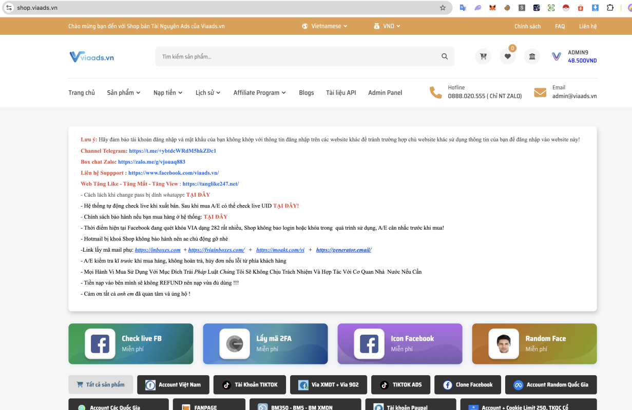The image size is (632, 410).
Task: Select the Tài Khoản TIKTOK category
Action: pos(250,385)
